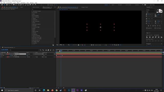Open the Align Layers to Composition dropdown
The image size is (164, 92).
point(158,35)
